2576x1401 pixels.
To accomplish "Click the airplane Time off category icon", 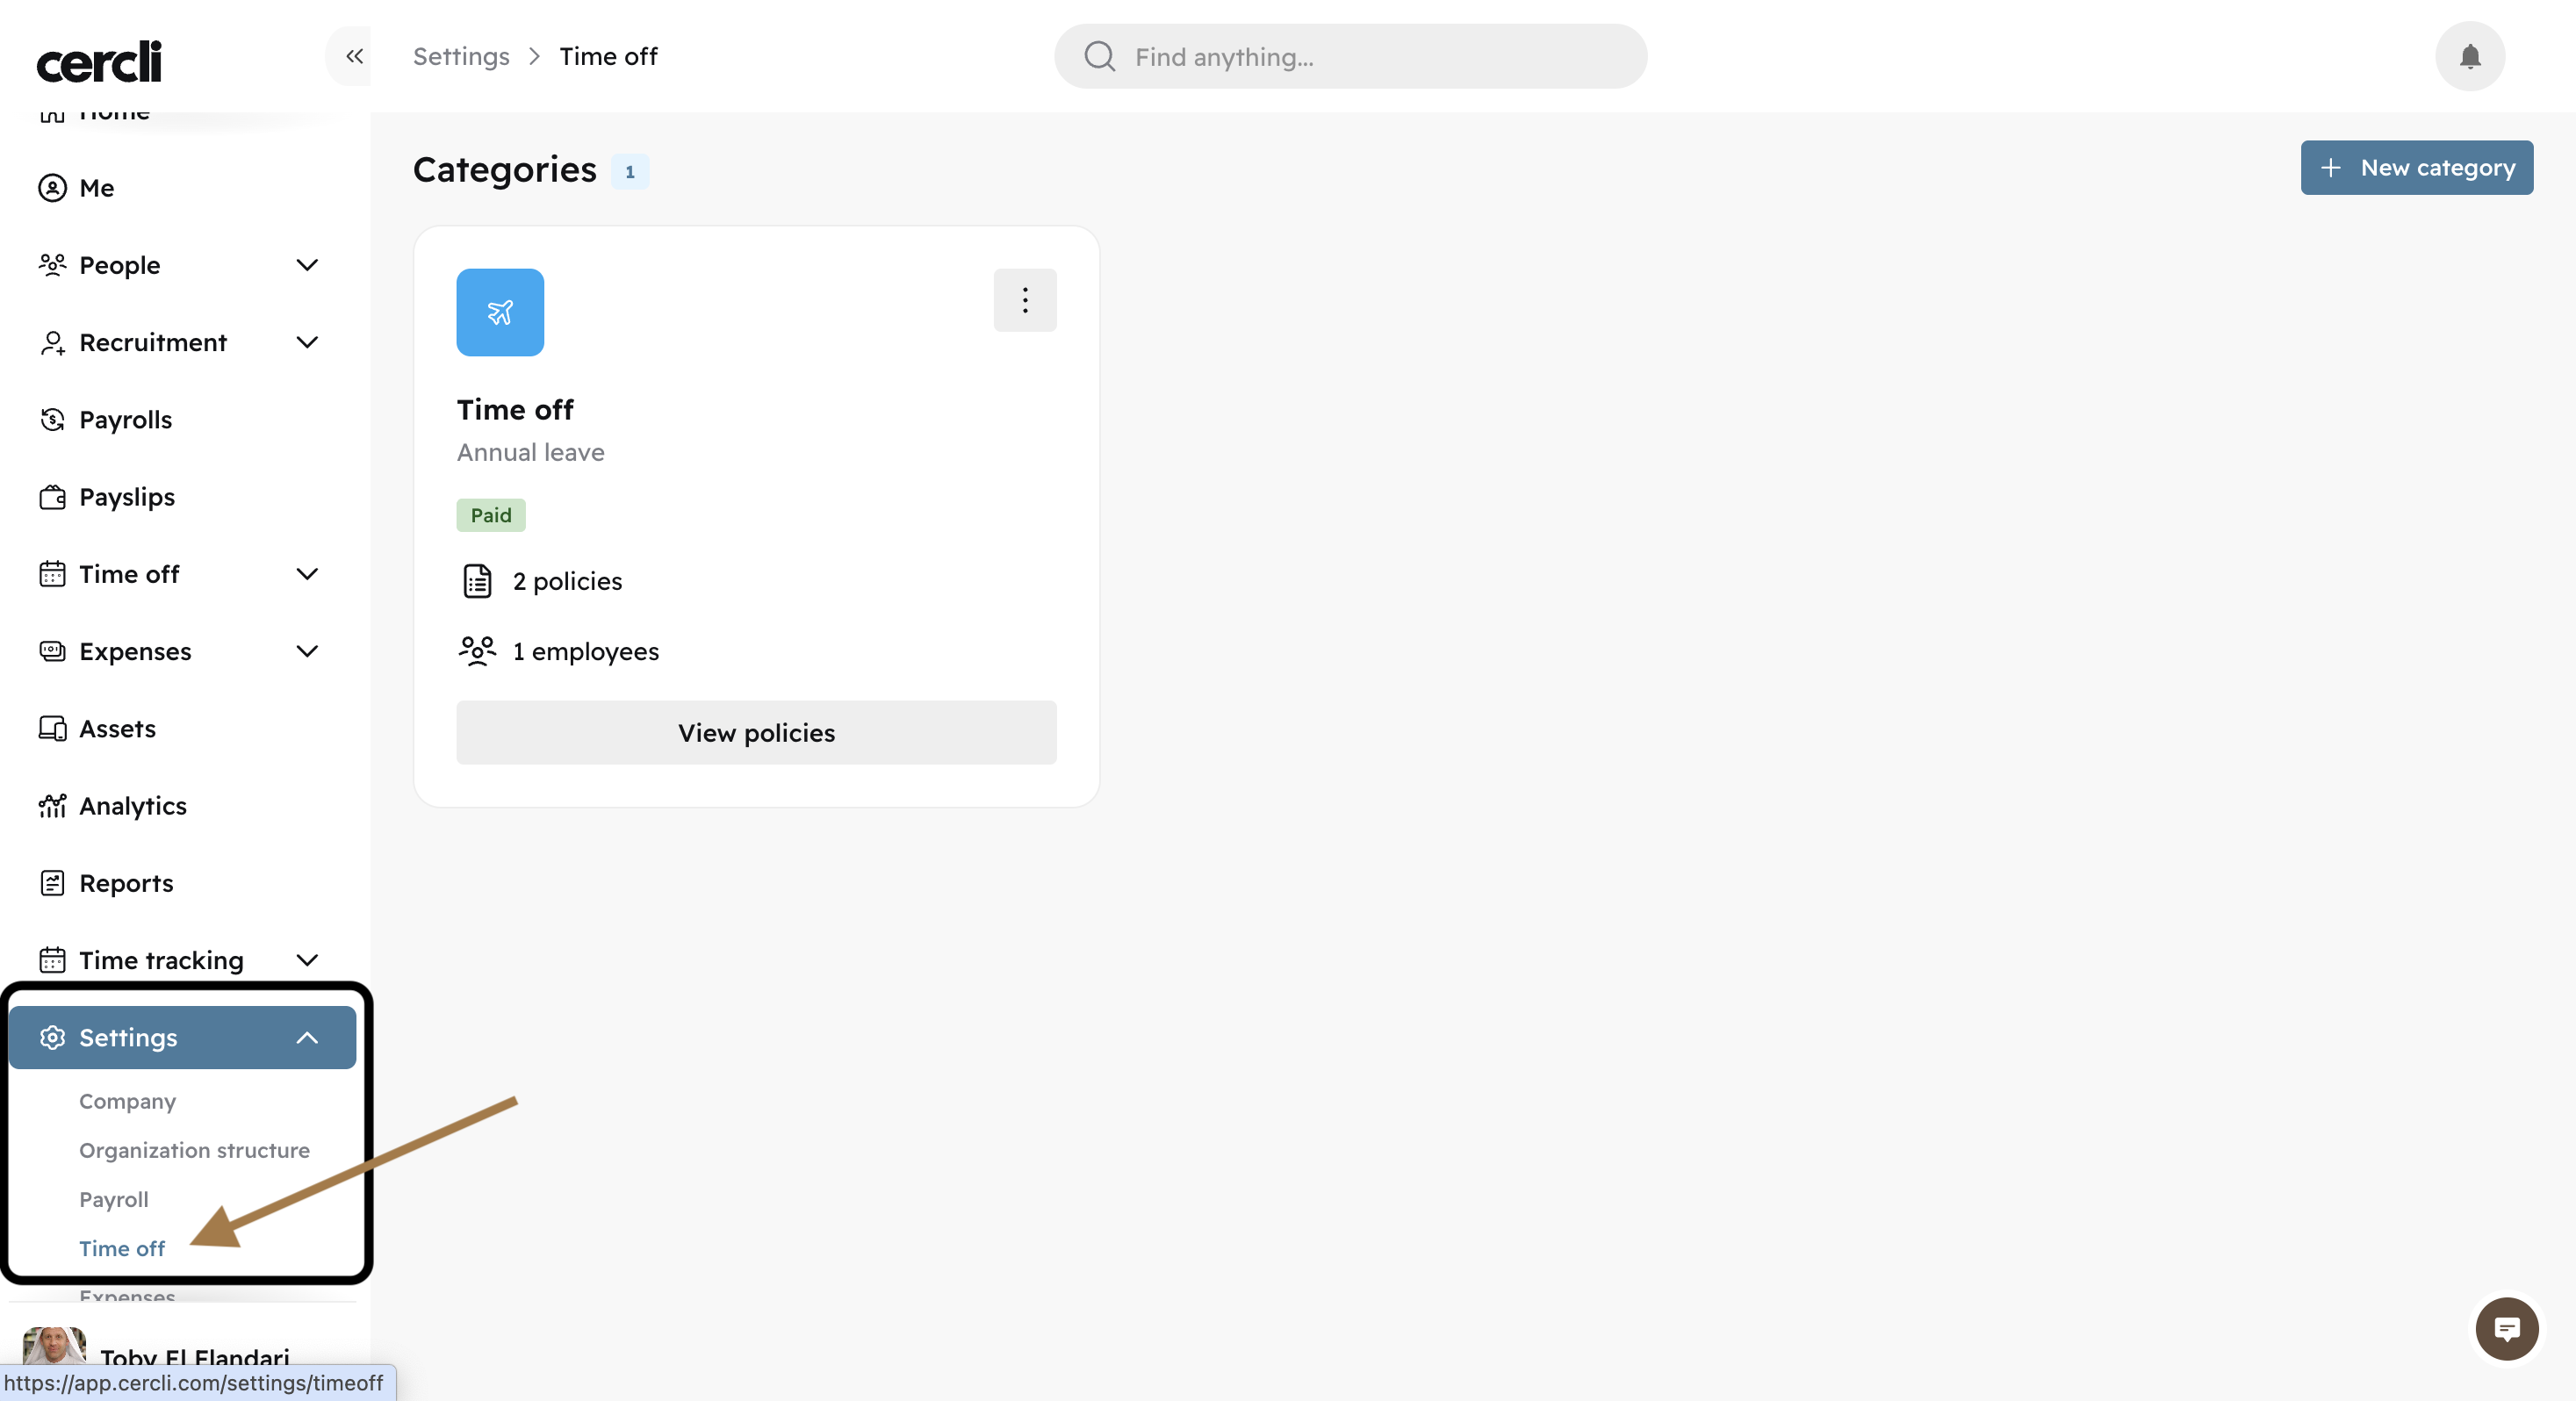I will (500, 312).
